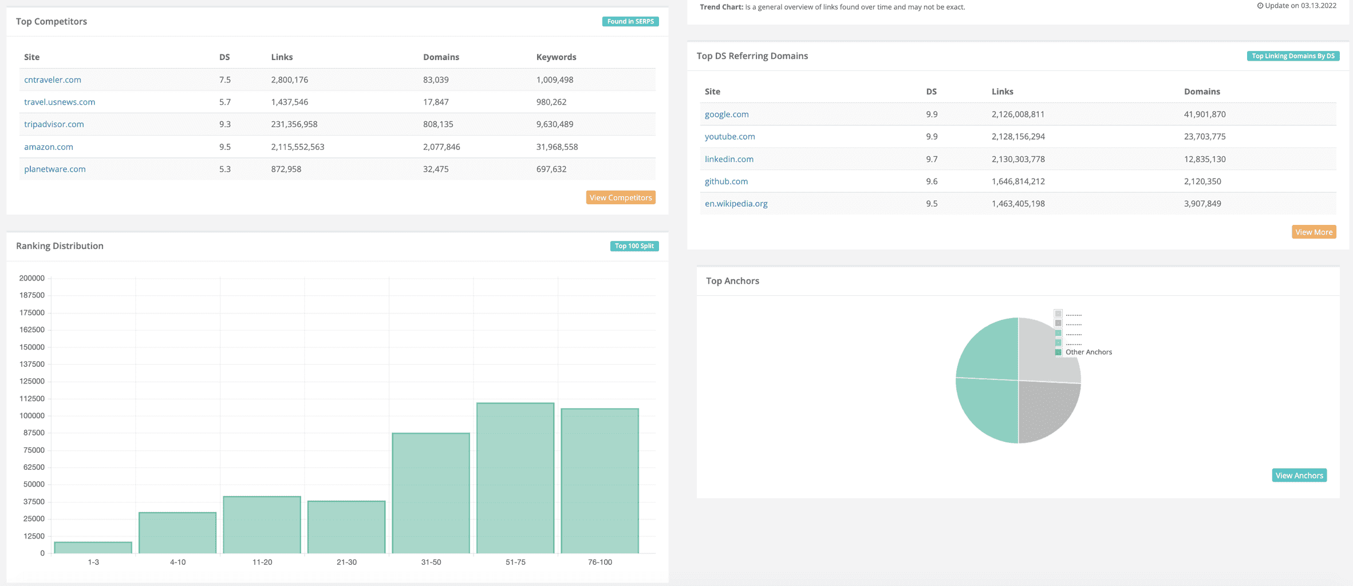
Task: Click the Other Anchors legend swatch
Action: pyautogui.click(x=1058, y=353)
